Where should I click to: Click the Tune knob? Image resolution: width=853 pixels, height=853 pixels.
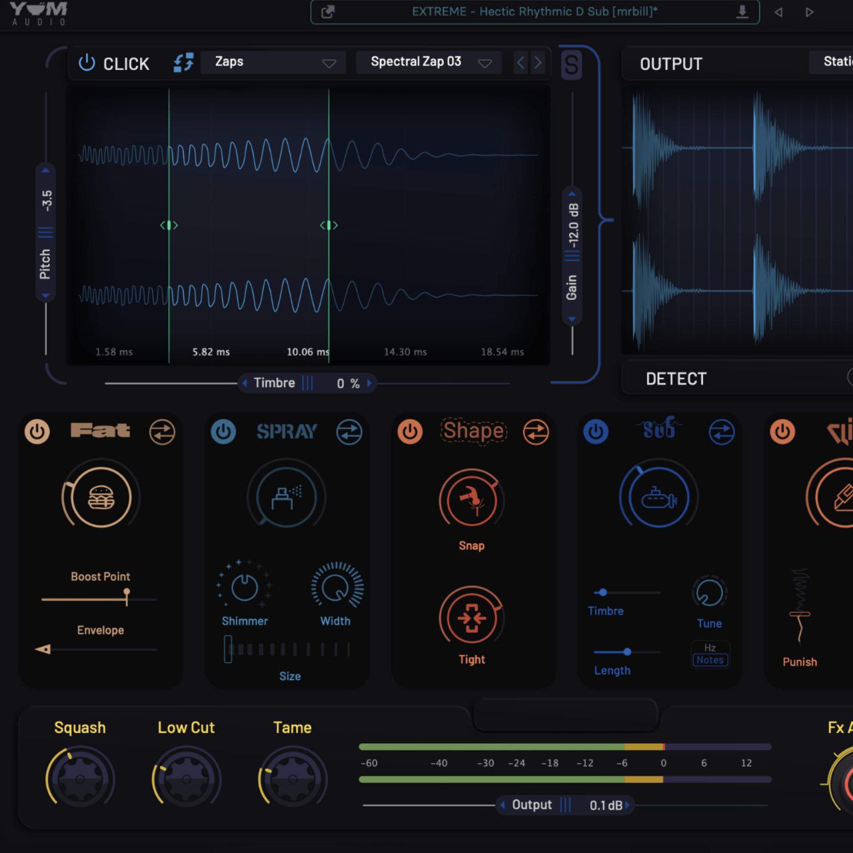(709, 592)
